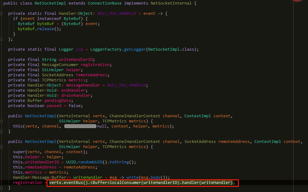Click the red recording indicator icon
Viewport: 308px width, 192px height.
tap(297, 1)
